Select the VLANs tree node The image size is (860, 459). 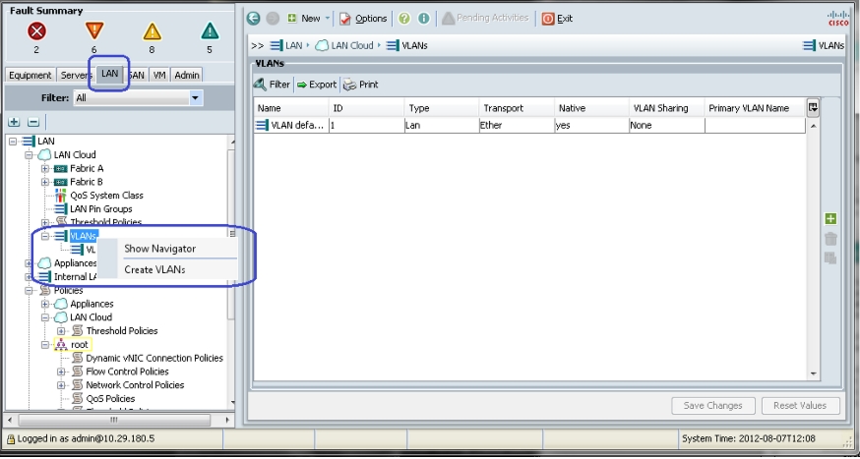click(84, 236)
